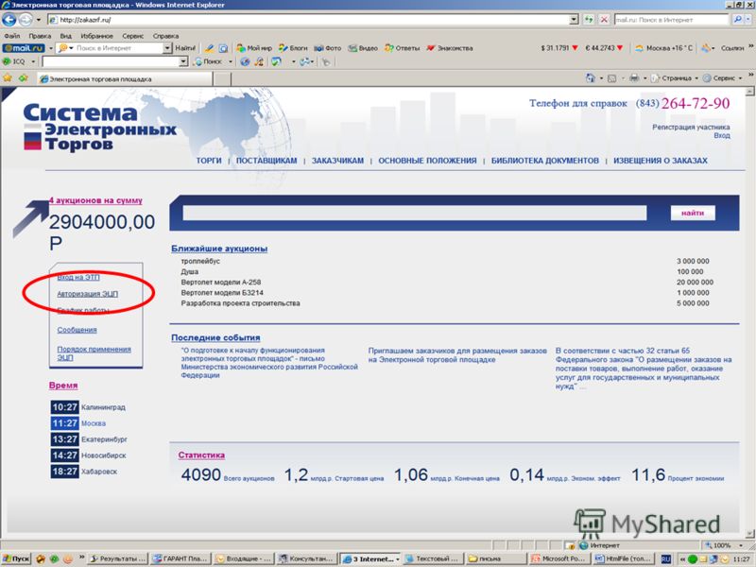
Task: Open the Сервис toolbar dropdown
Action: (x=723, y=78)
